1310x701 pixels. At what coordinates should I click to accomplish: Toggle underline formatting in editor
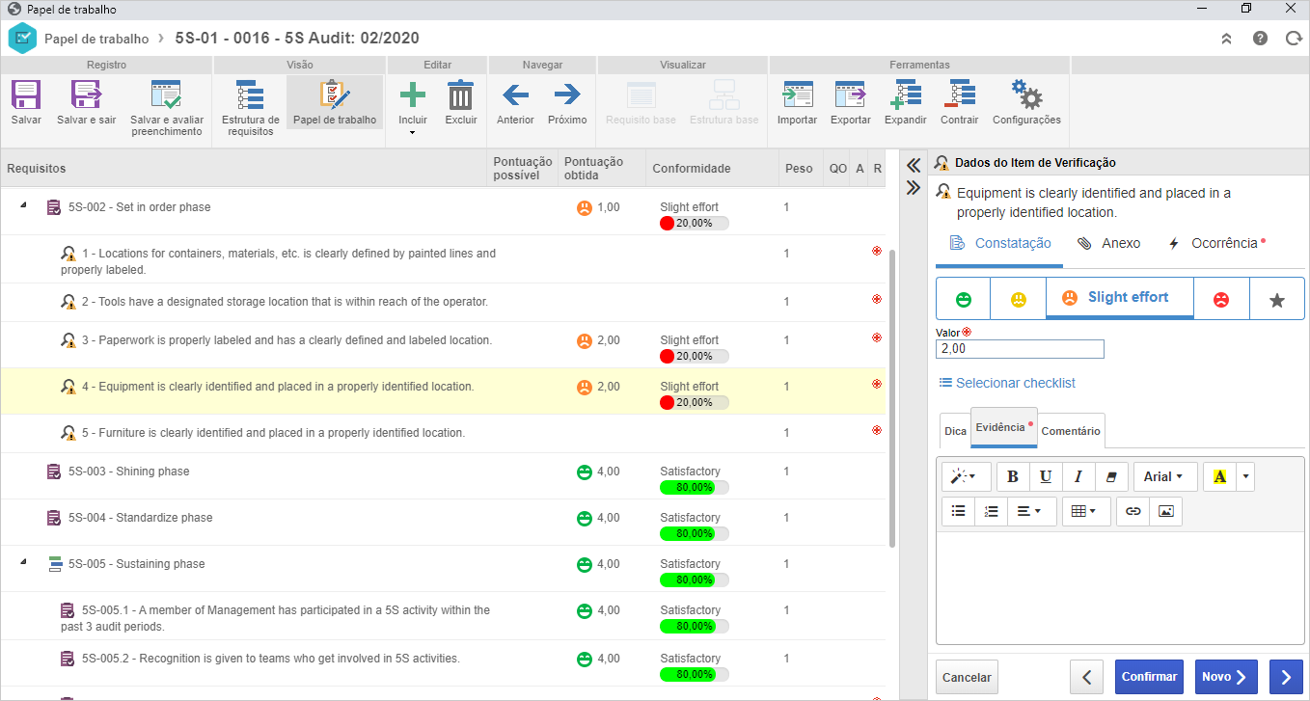click(x=1046, y=476)
